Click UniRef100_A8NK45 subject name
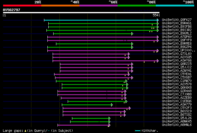The image size is (197, 133). (177, 122)
